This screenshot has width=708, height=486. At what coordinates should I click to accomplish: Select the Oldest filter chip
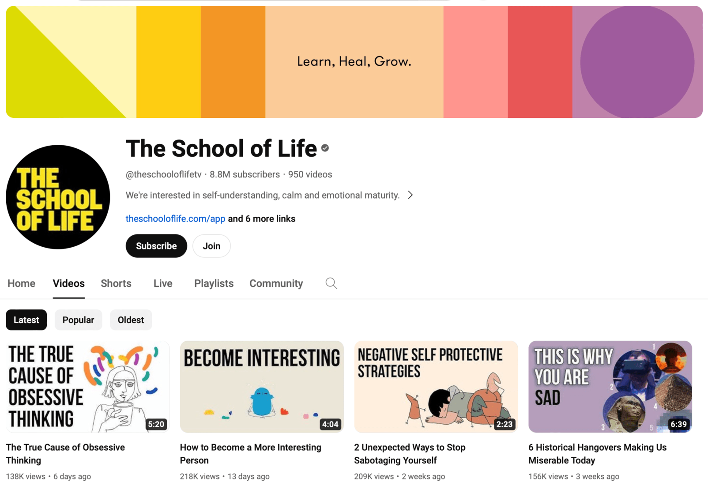(131, 320)
